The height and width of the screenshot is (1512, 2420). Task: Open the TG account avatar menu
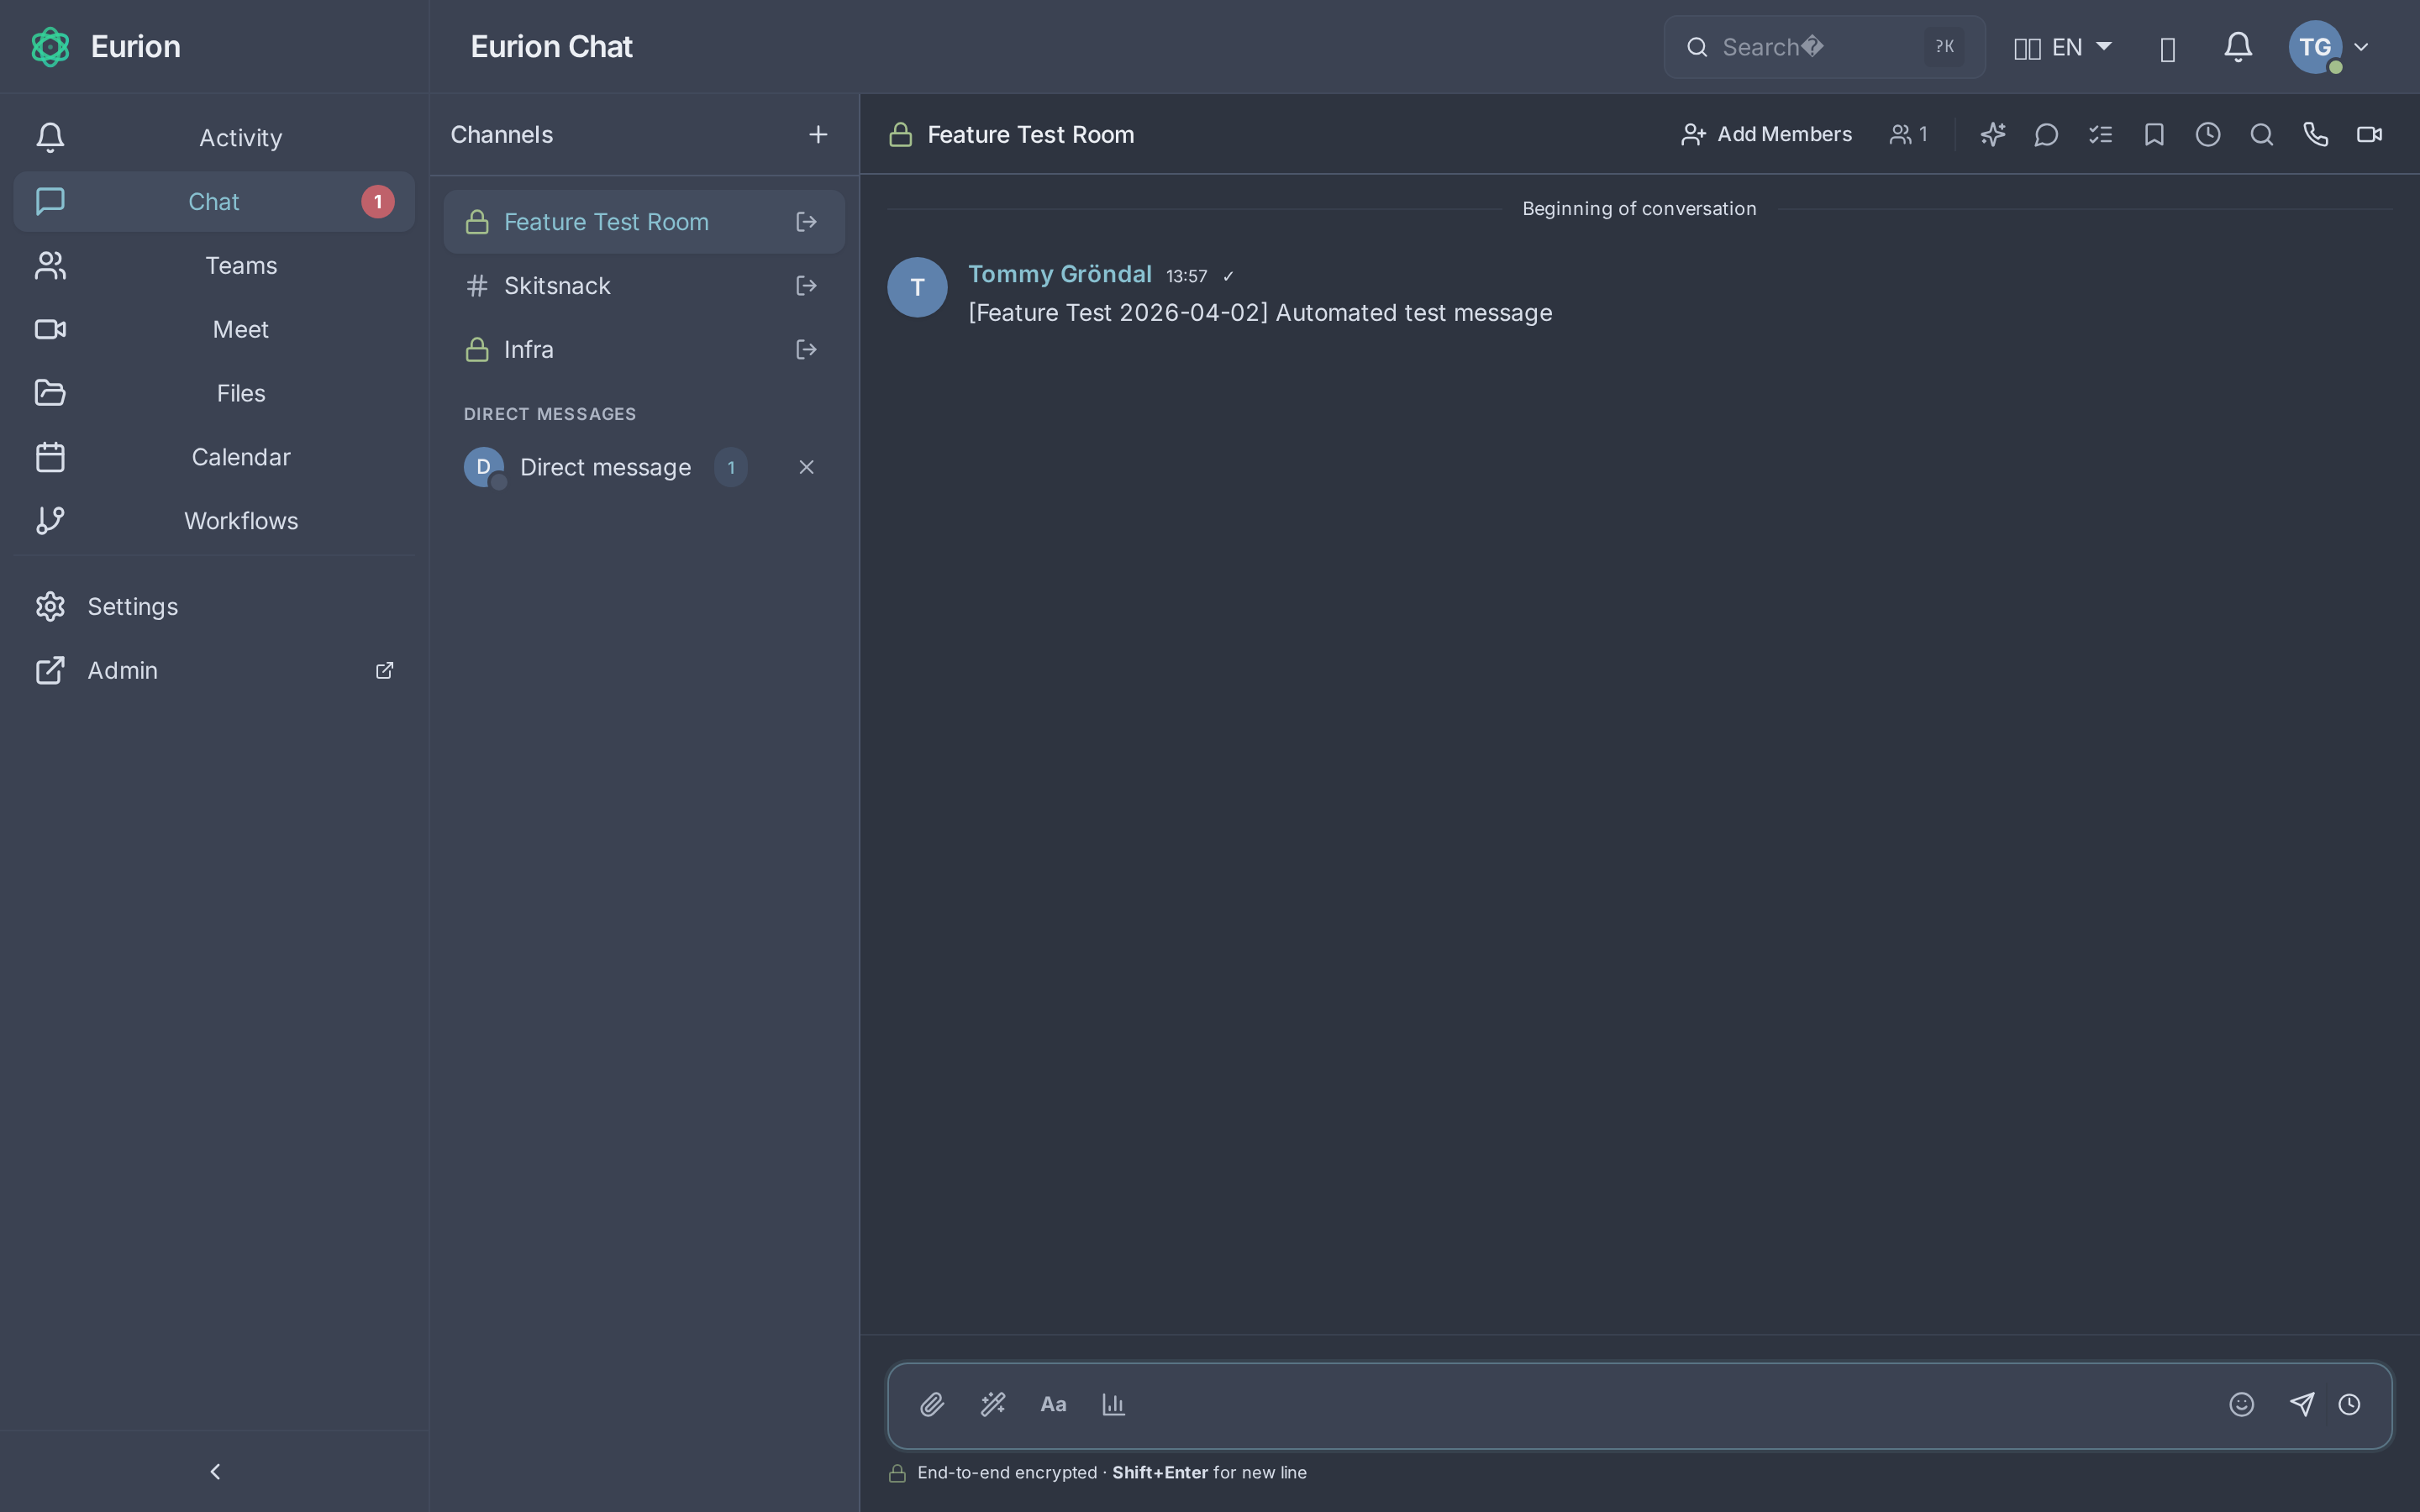click(2318, 46)
